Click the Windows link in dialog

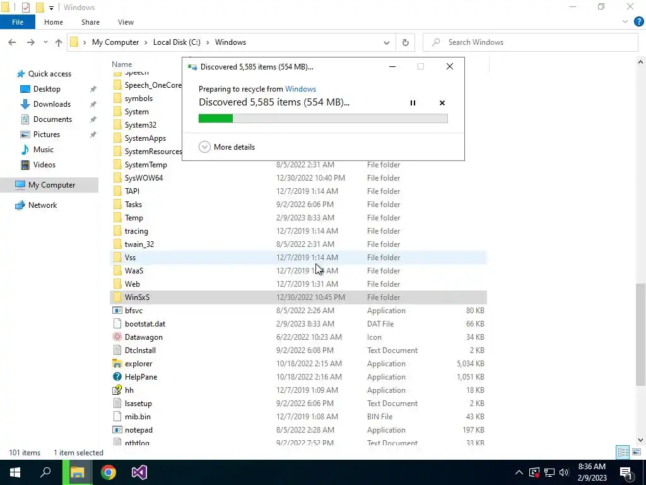pos(300,88)
